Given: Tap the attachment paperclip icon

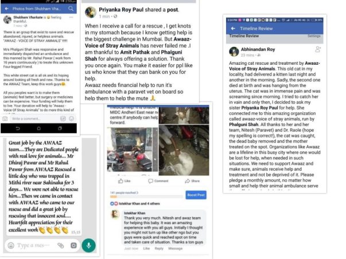Looking at the screenshot, I should [x=61, y=245].
